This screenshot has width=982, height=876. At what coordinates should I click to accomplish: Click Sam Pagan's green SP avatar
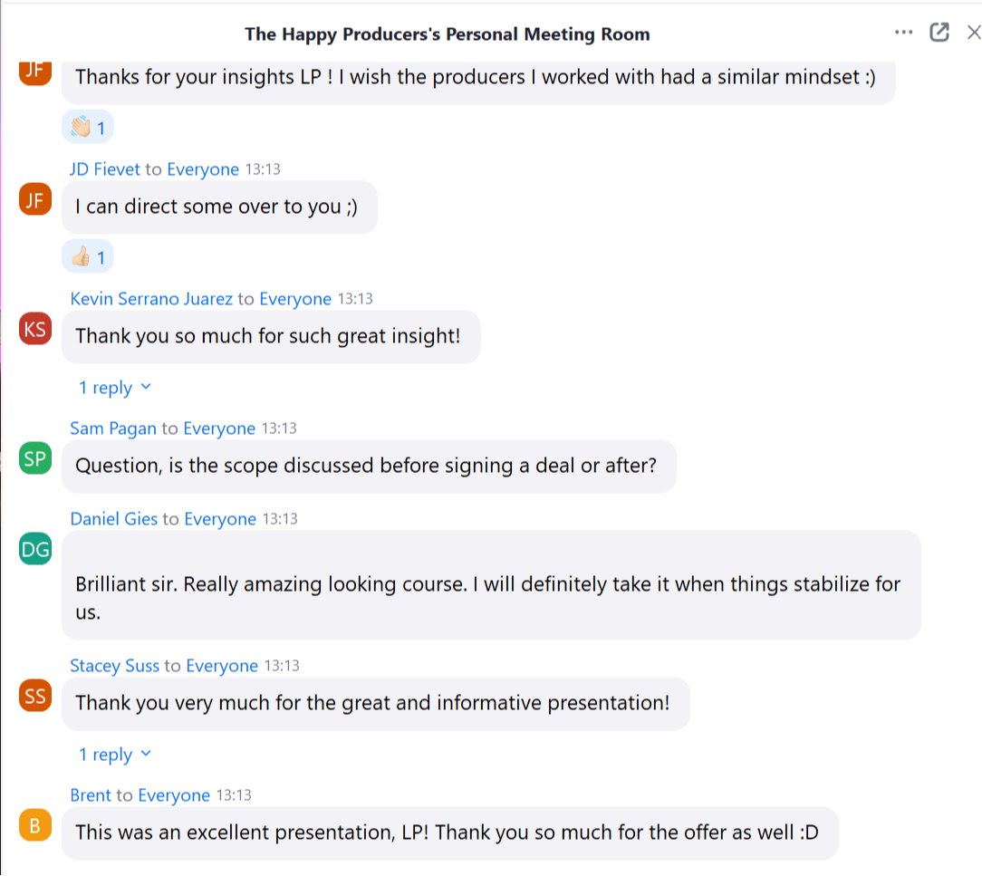coord(35,459)
